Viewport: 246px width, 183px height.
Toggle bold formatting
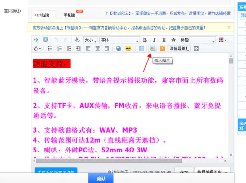coord(145,40)
